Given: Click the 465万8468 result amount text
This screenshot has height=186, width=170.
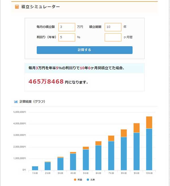Looking at the screenshot, I should (46, 82).
